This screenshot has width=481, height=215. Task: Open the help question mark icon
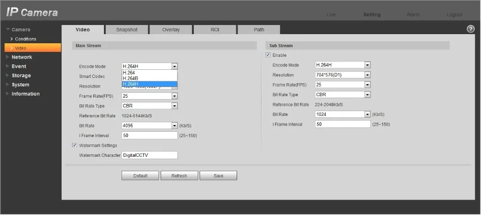(x=470, y=29)
